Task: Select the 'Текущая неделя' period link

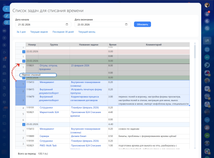Action: (x=39, y=32)
